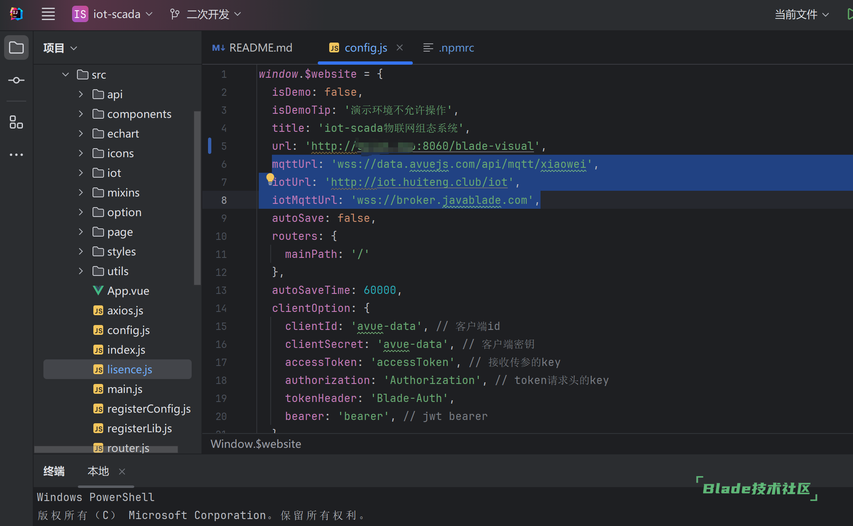Switch to the .npmrc tab
Screen dimensions: 853x526
(449, 47)
